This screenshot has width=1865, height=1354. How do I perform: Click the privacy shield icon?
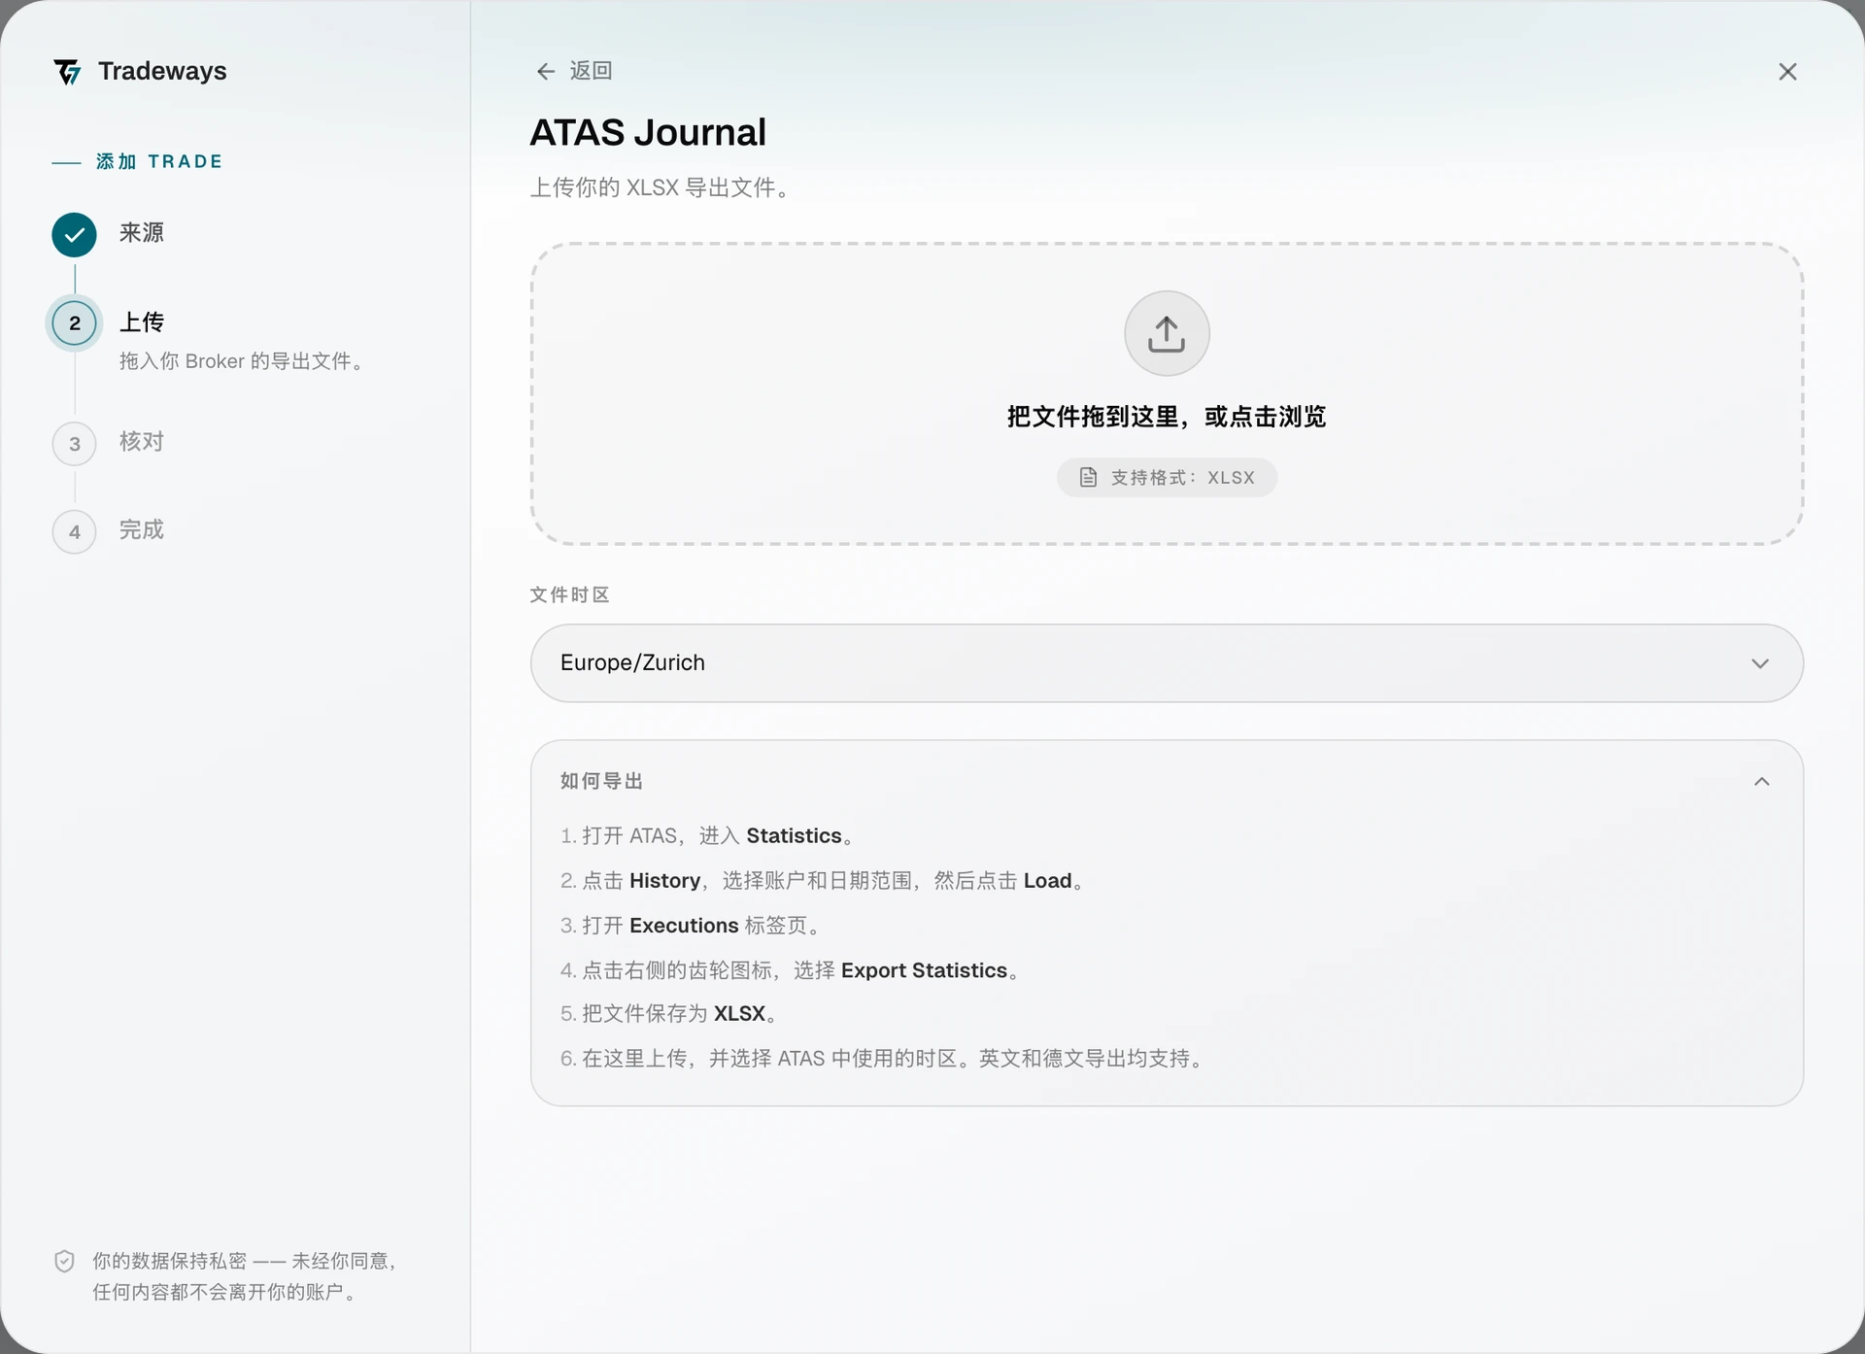[64, 1262]
